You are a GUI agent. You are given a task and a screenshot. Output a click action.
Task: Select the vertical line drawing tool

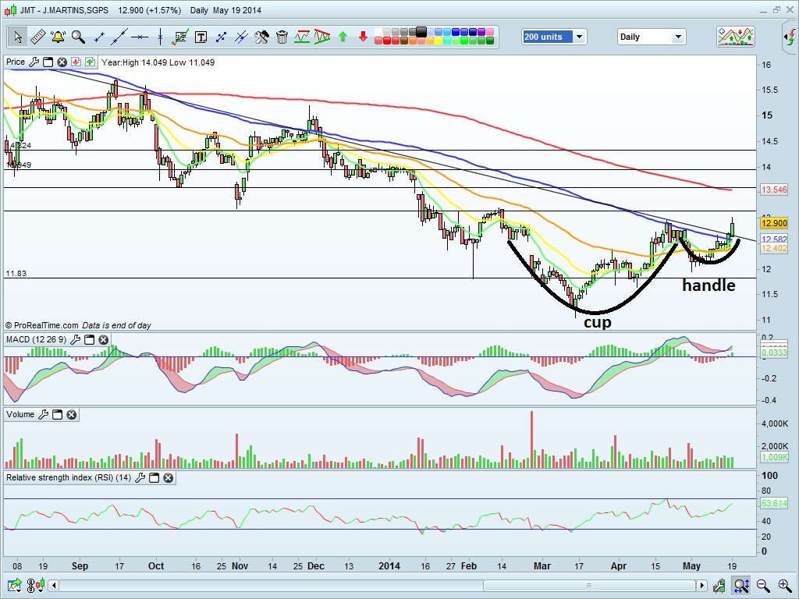[x=160, y=37]
